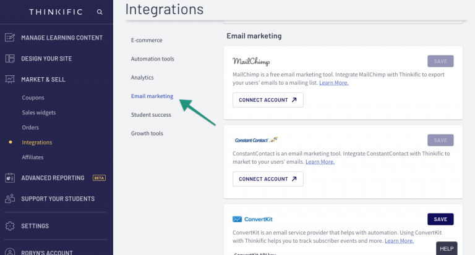Open the Analytics integrations category
Screen dimensions: 475x255
[142, 77]
